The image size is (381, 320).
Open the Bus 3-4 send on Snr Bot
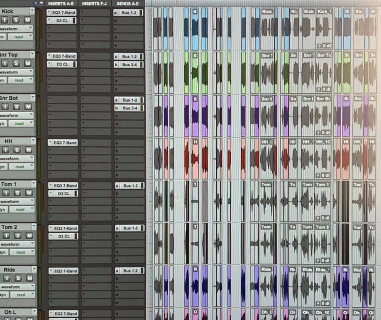(129, 108)
